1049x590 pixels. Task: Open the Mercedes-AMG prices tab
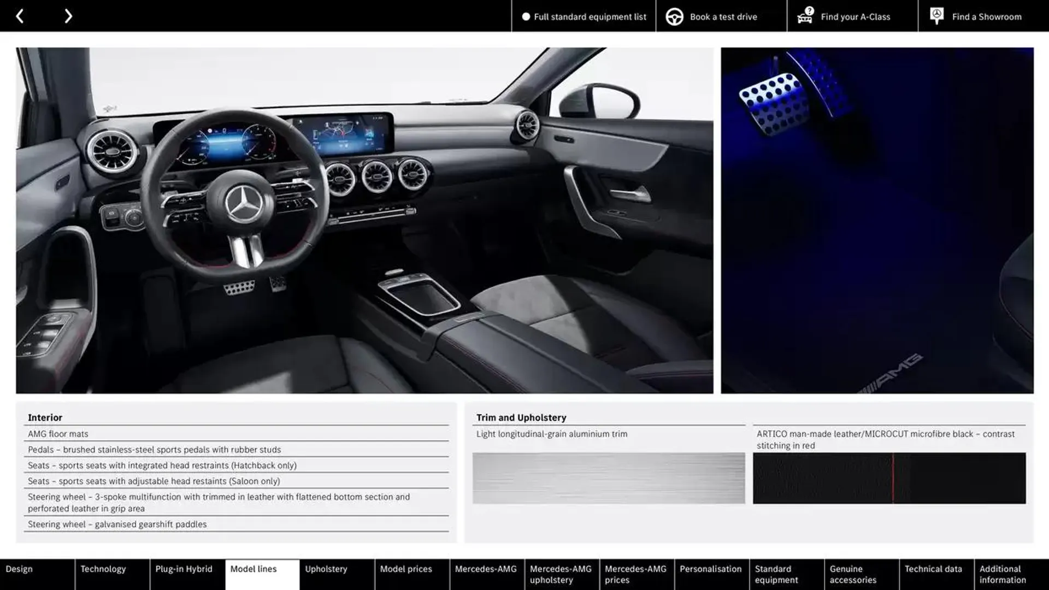(635, 574)
